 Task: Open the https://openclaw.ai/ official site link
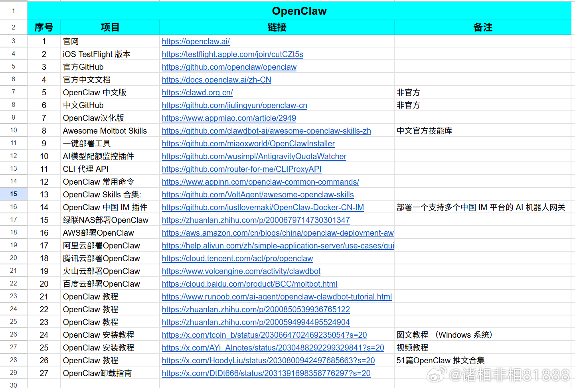coord(196,41)
